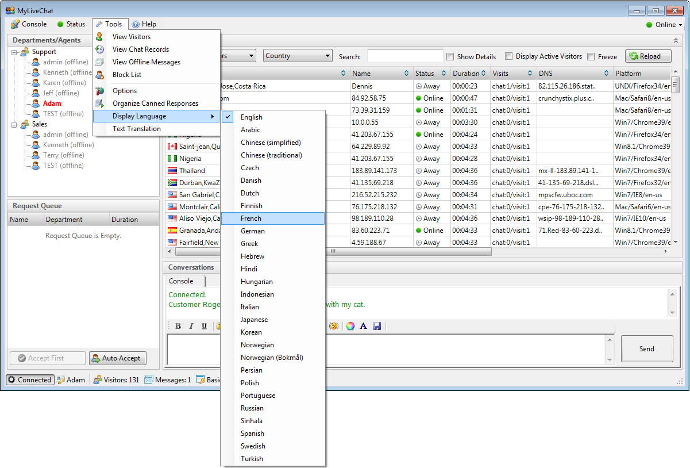690x468 pixels.
Task: Open the Country dropdown filter
Action: [298, 56]
